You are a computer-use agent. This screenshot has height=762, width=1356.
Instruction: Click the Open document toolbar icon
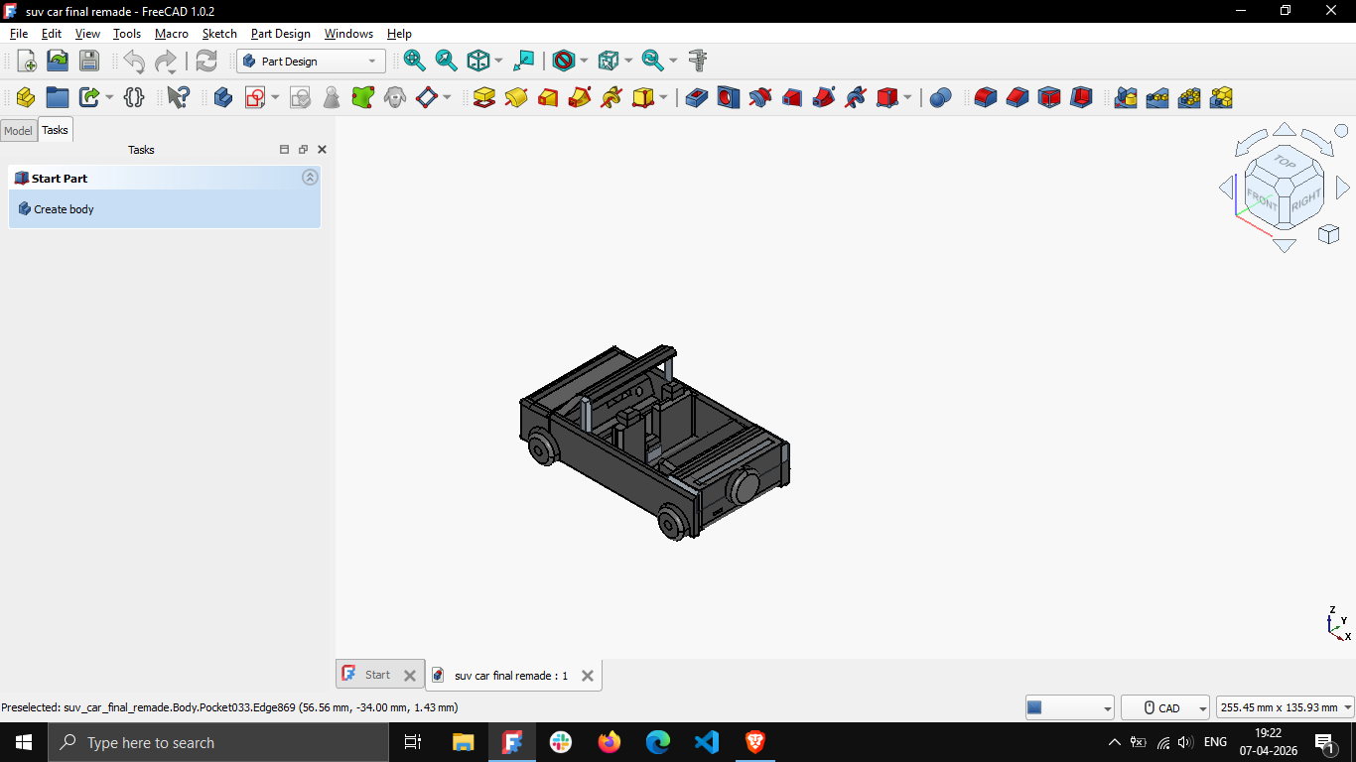coord(58,61)
